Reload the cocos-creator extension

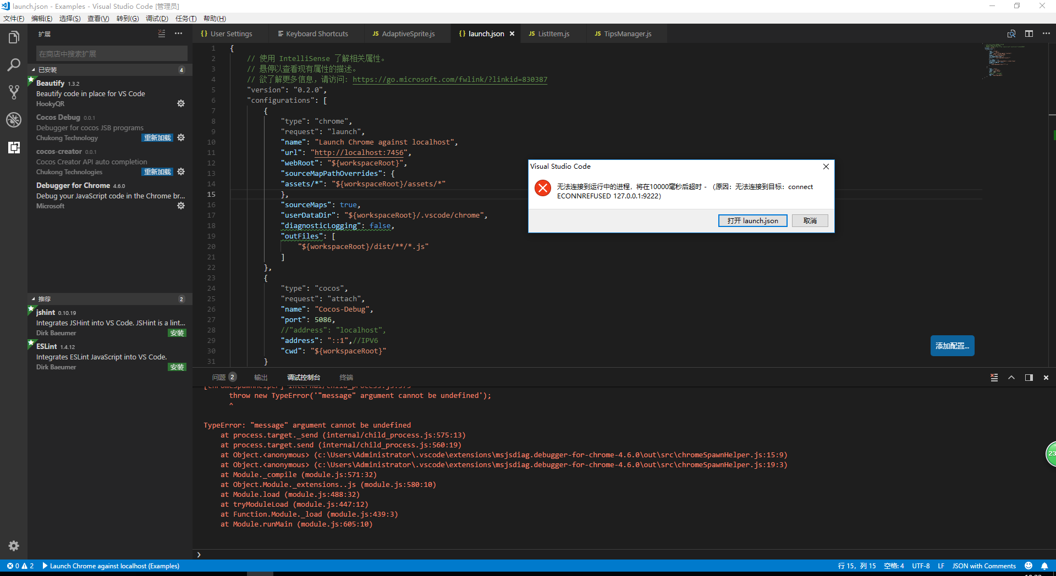157,172
